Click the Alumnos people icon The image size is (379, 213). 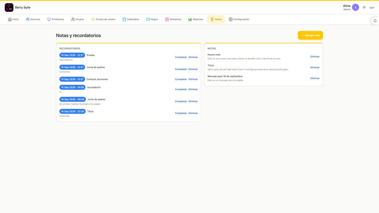click(x=28, y=19)
